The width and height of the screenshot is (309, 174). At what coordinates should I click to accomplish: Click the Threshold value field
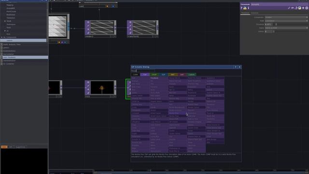click(268, 25)
